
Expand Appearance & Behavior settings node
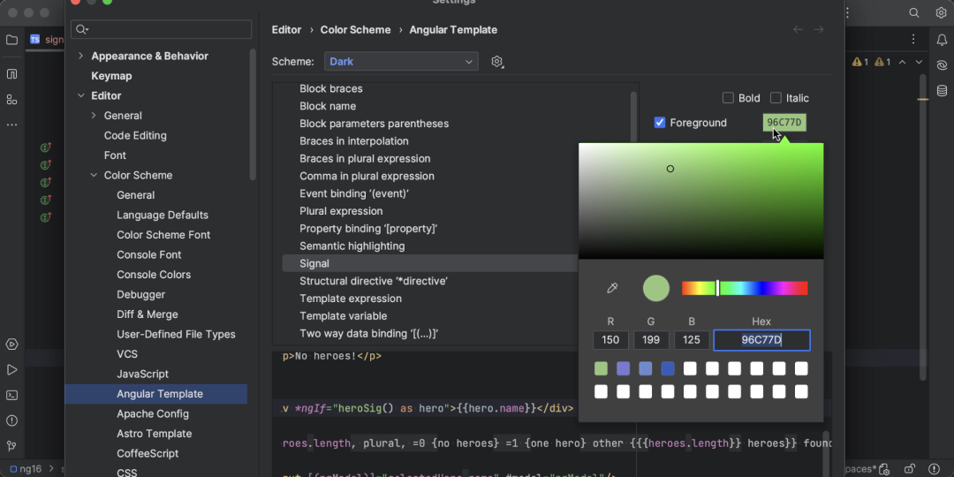point(80,56)
